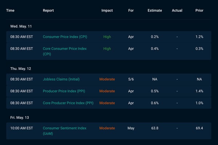The height and width of the screenshot is (145, 218).
Task: Click the 1.4% prior value for PPI
Action: point(199,91)
